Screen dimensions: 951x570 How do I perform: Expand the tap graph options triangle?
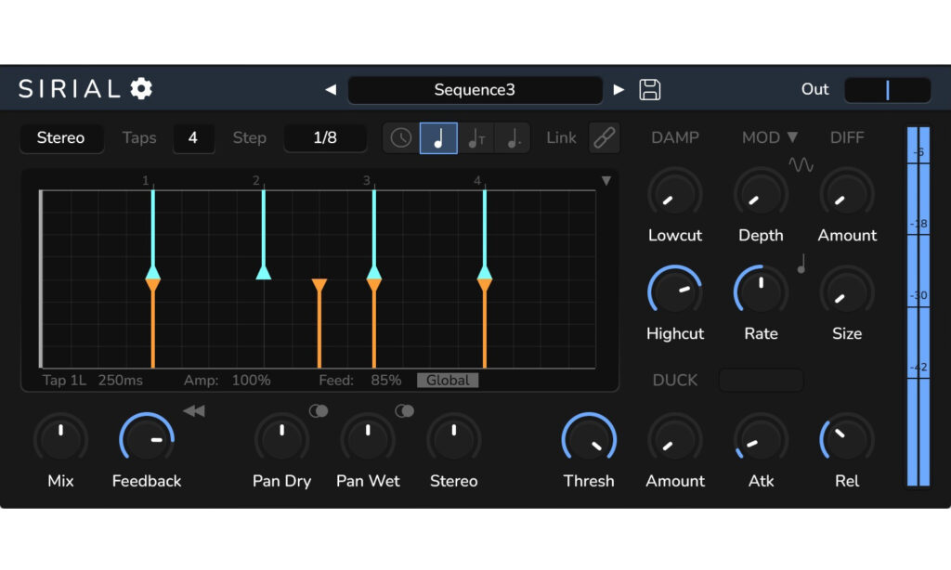coord(606,180)
